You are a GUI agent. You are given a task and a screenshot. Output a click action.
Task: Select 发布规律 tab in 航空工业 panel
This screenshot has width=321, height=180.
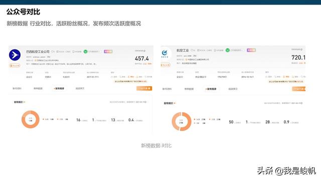click(x=211, y=89)
